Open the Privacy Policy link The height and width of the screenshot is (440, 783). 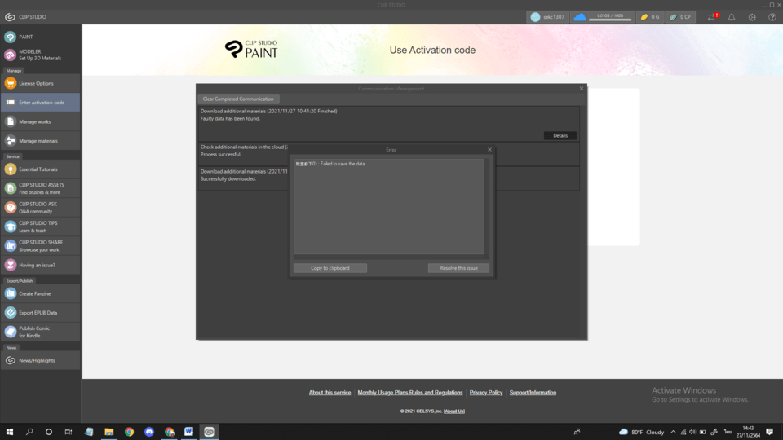[x=486, y=393]
